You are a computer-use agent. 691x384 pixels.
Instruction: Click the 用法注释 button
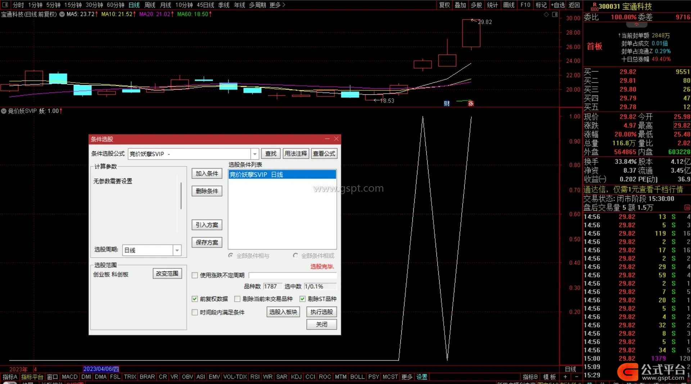295,154
